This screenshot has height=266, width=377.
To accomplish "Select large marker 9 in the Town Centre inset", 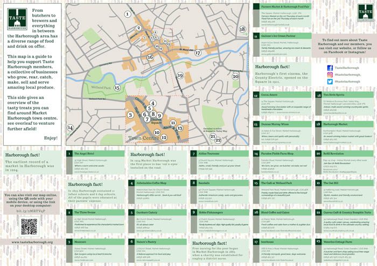I will tap(159, 116).
